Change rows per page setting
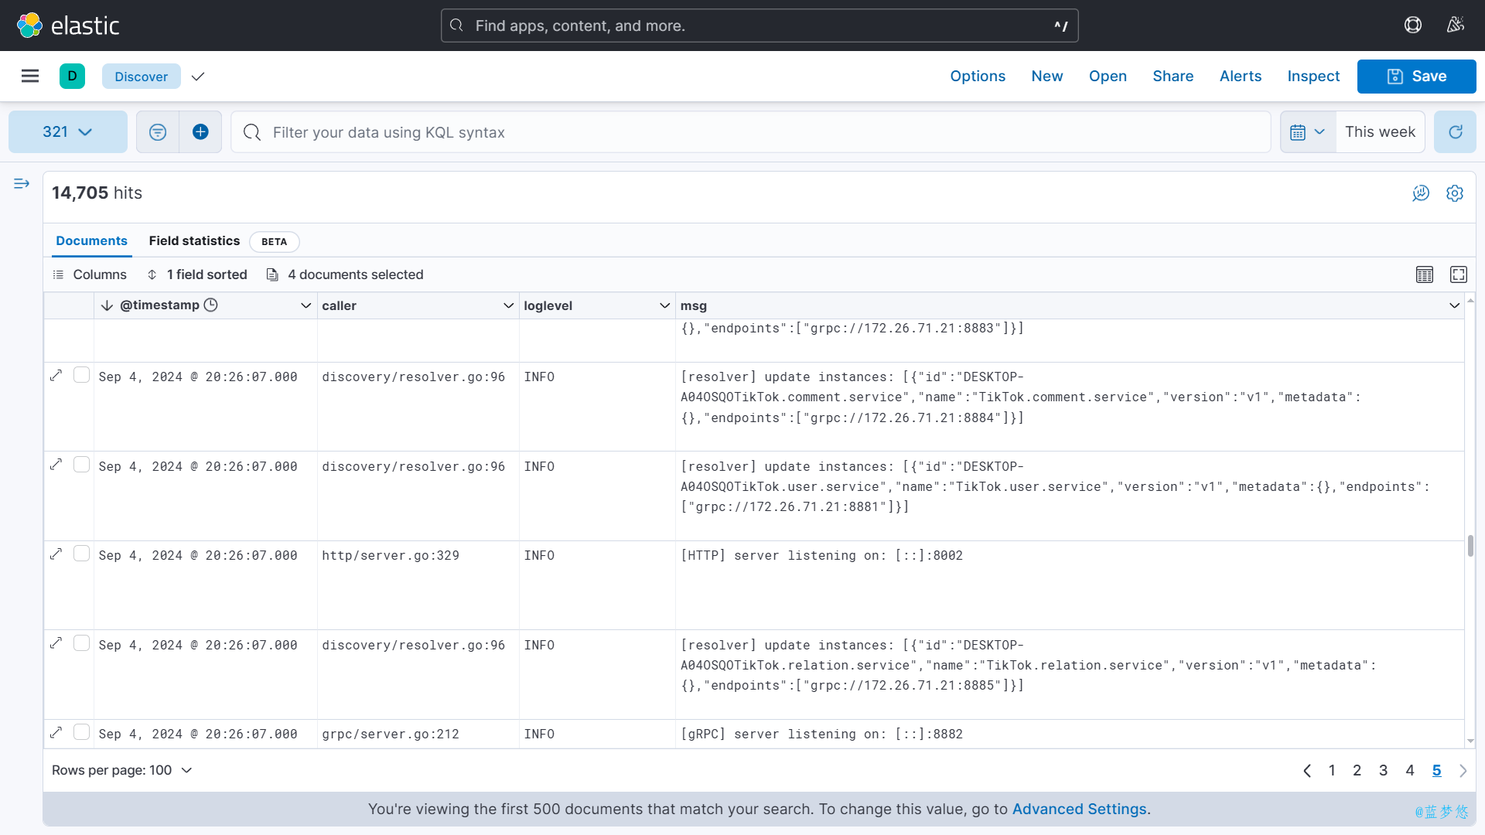This screenshot has height=835, width=1485. pyautogui.click(x=121, y=771)
